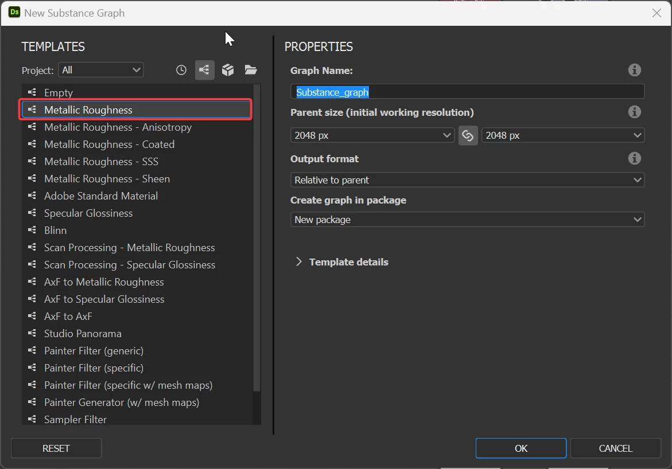
Task: Select Metallic Roughness - SSS template
Action: (137, 162)
